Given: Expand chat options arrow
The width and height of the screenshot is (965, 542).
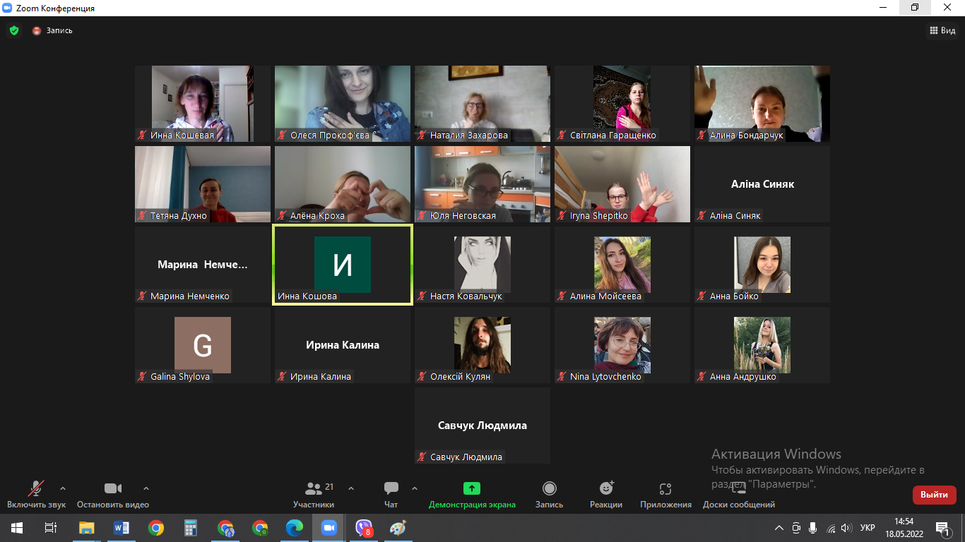Looking at the screenshot, I should coord(415,488).
